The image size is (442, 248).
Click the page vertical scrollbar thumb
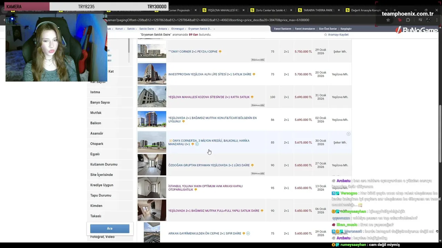(440, 134)
